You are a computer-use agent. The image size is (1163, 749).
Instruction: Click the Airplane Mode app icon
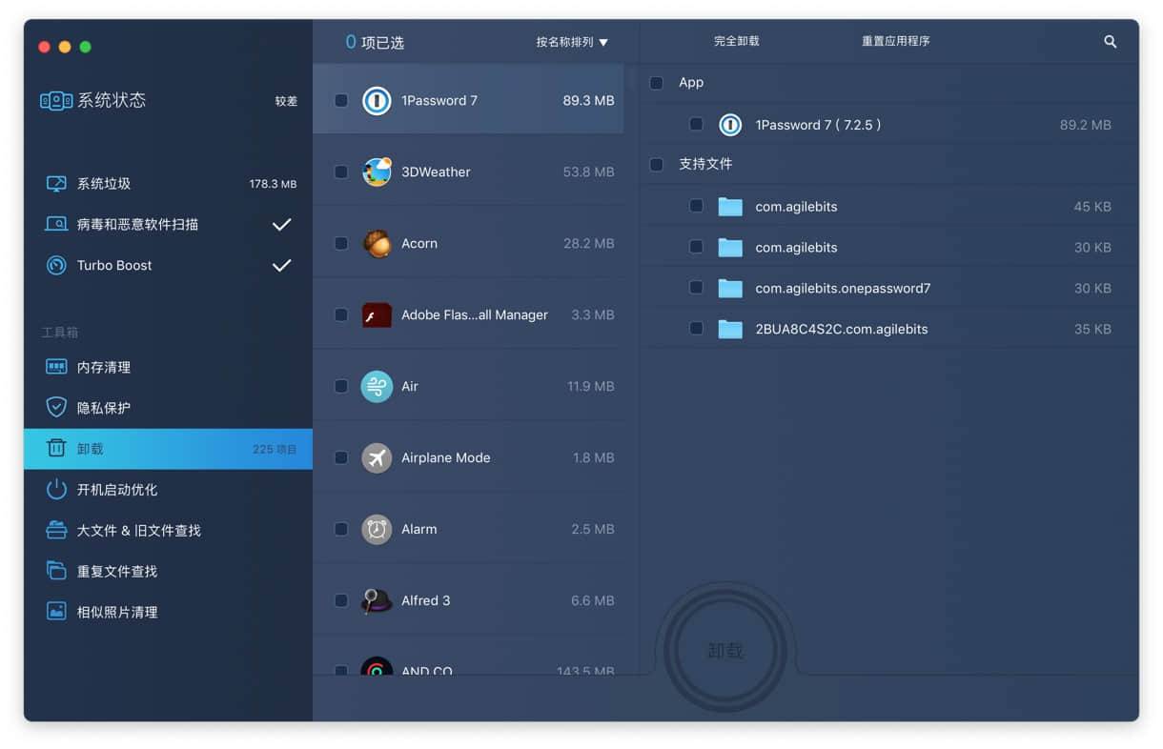377,458
